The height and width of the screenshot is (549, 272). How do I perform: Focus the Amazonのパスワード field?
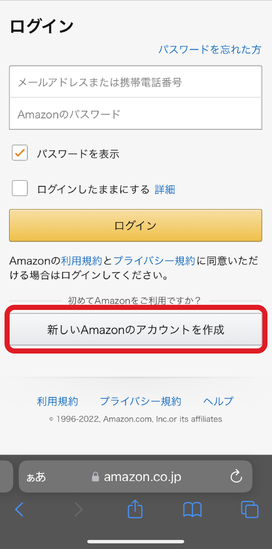135,113
